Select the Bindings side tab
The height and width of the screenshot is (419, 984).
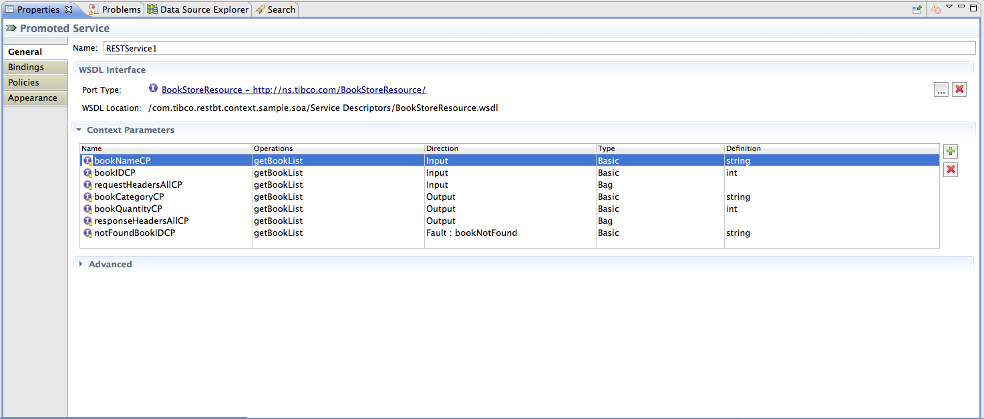[x=26, y=67]
